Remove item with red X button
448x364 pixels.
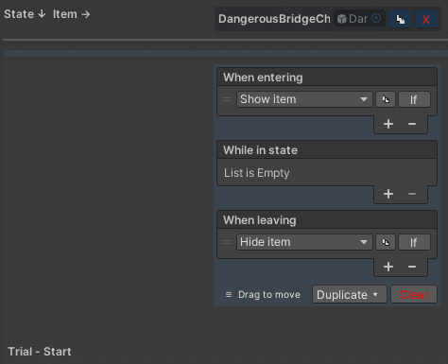click(426, 20)
